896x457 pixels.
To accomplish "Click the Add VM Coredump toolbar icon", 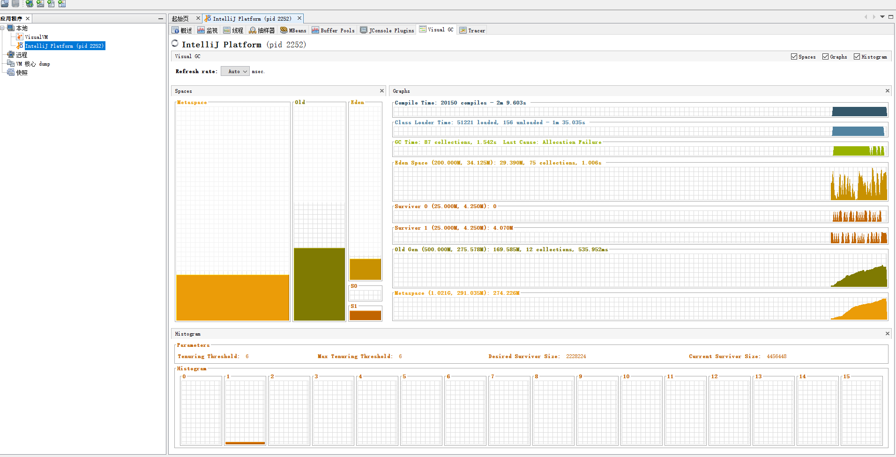I will pos(51,3).
